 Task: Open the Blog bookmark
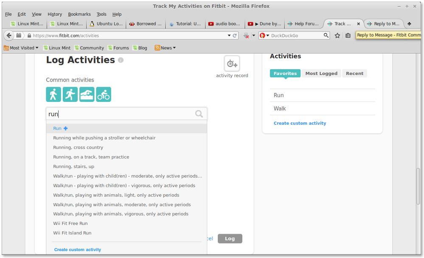140,48
